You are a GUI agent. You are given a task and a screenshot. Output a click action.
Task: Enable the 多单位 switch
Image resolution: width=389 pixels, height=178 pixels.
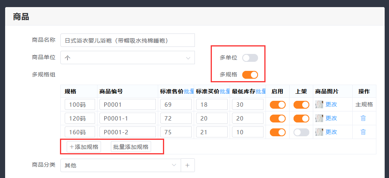coord(250,58)
